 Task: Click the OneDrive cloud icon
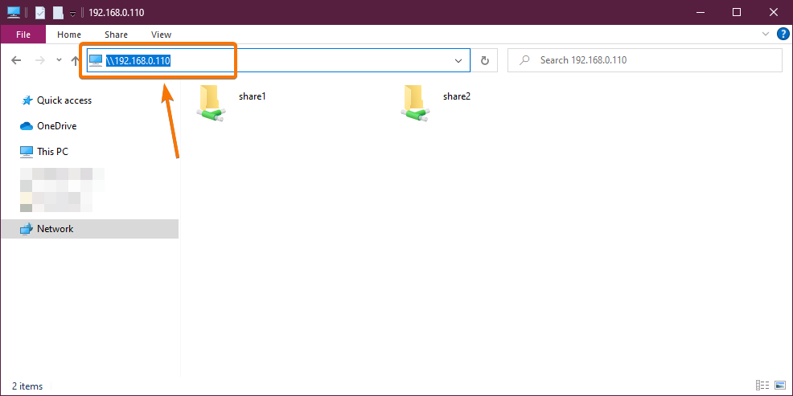pos(27,126)
